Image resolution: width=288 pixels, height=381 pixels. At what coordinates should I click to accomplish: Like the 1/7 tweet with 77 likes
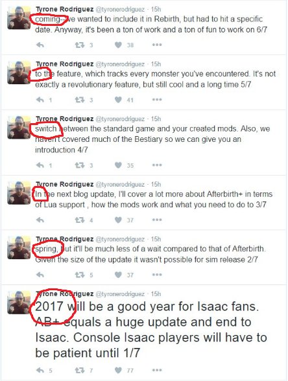118,370
